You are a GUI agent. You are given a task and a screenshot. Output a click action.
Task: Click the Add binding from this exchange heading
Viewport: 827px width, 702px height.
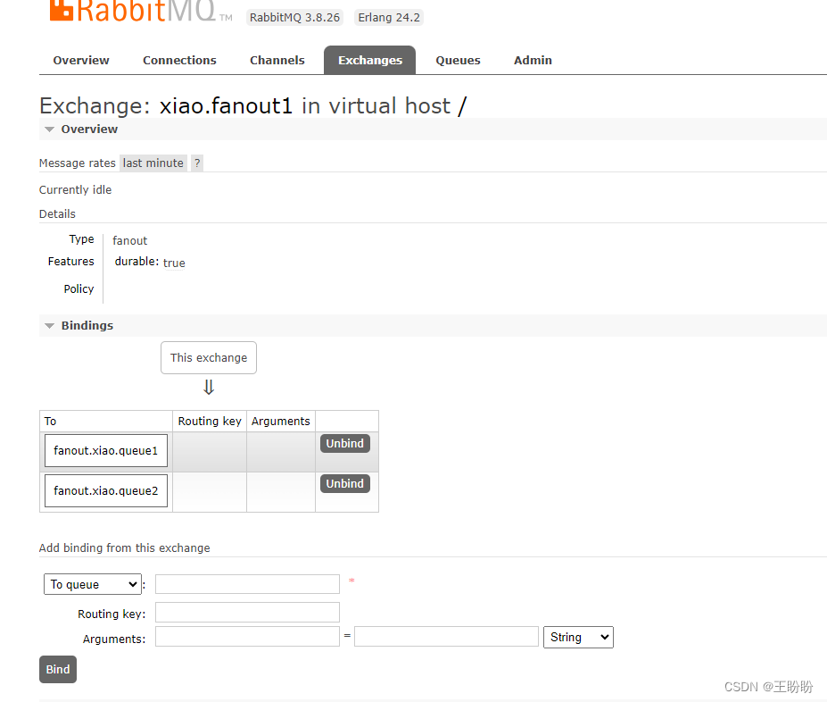pyautogui.click(x=125, y=547)
